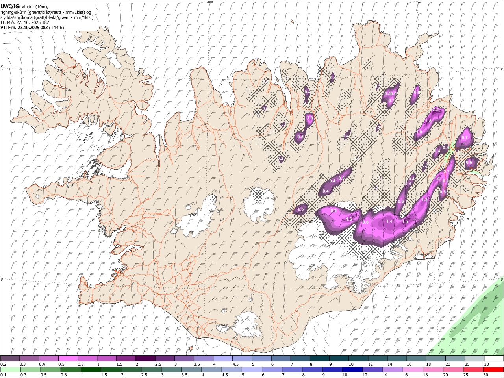This screenshot has width=504, height=378.
Task: Click the '30' label in bottom legend row
Action: (487, 375)
